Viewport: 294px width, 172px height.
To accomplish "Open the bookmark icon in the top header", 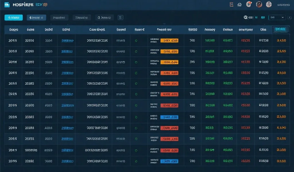I will click(231, 4).
